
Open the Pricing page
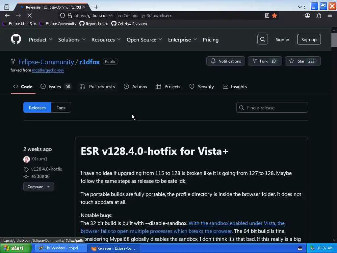pos(210,40)
